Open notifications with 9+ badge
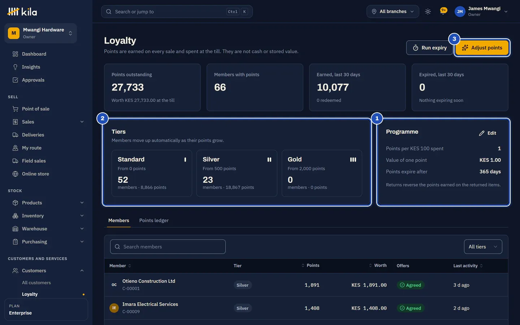Viewport: 520px width, 325px height. (x=443, y=11)
